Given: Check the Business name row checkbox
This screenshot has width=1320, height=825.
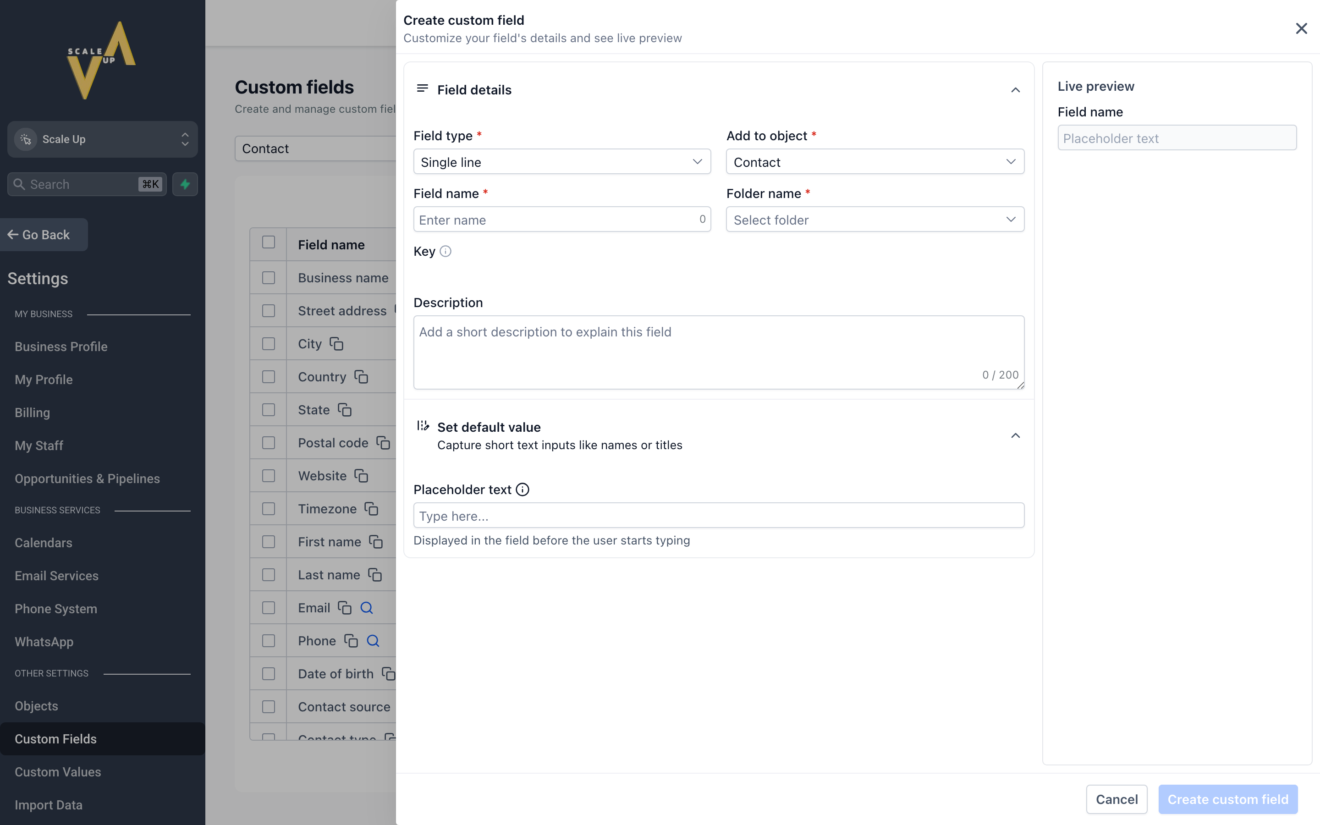Looking at the screenshot, I should point(269,278).
